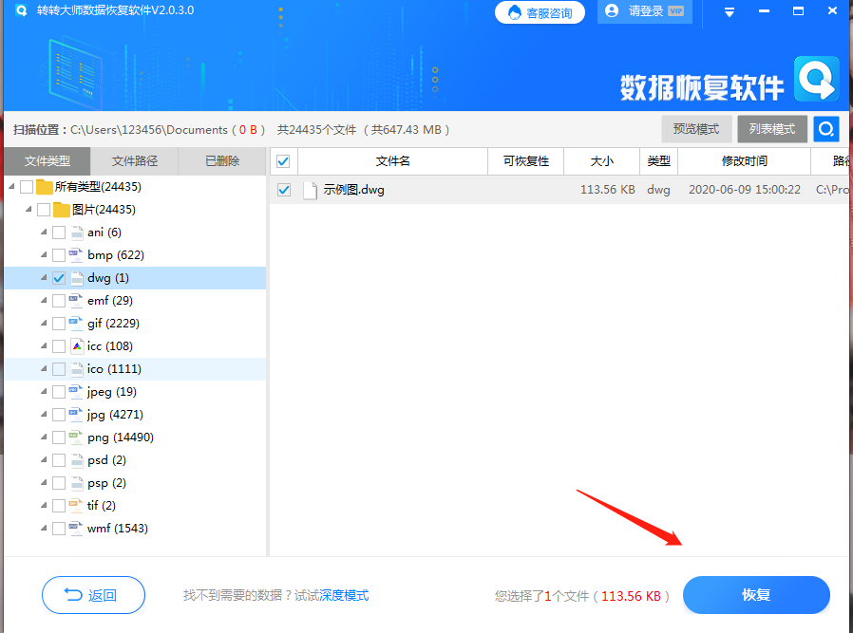
Task: Sort by 大小 column header
Action: tap(601, 161)
